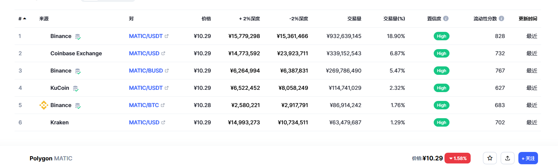
Task: Click external link icon beside MATIC/BTC
Action: pos(163,105)
